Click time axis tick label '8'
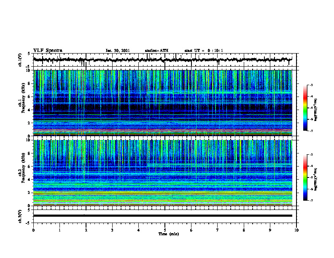This screenshot has width=334, height=258. click(x=244, y=230)
